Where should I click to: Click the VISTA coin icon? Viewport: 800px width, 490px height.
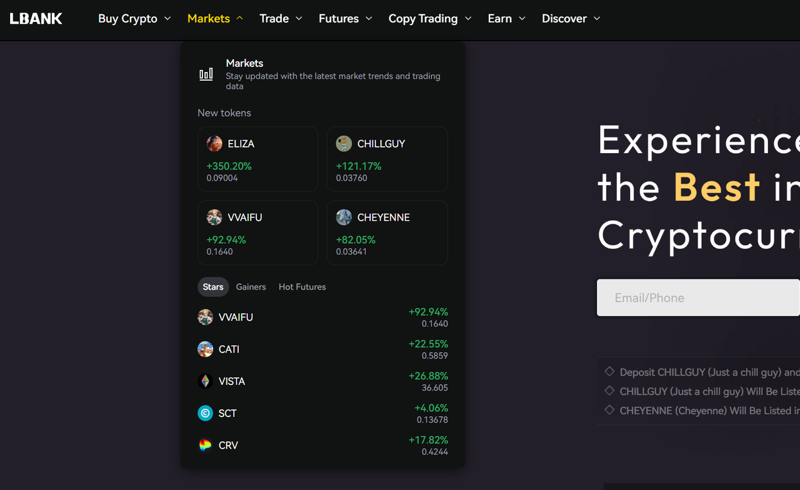(205, 381)
